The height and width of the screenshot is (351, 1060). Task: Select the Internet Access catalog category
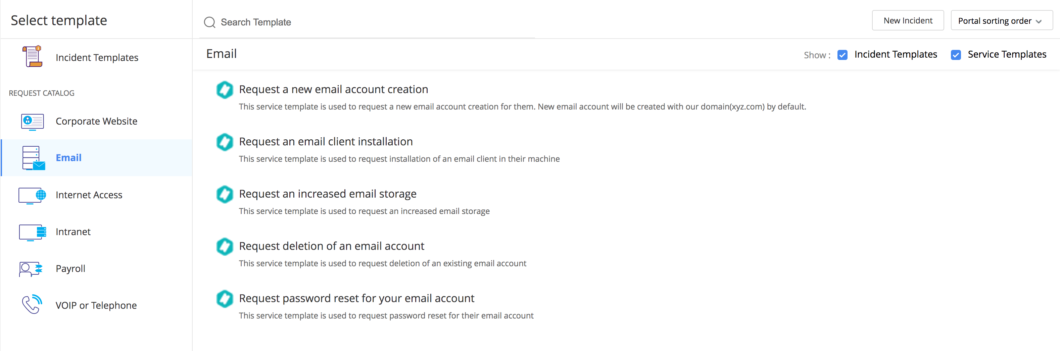tap(89, 195)
